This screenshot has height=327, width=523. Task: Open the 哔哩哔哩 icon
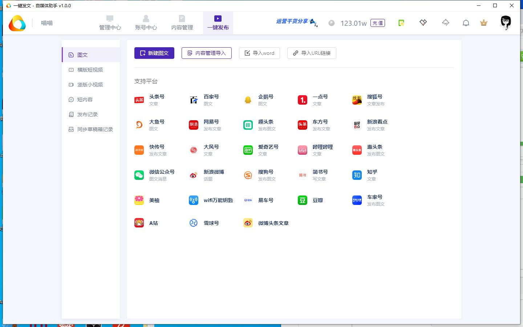coord(303,150)
